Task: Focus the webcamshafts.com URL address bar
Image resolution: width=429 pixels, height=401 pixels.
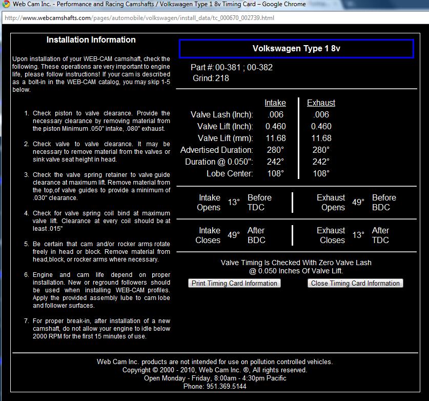Action: click(x=215, y=18)
